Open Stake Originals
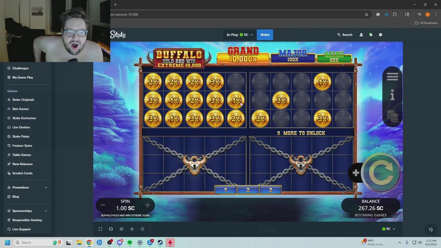Image resolution: width=441 pixels, height=248 pixels. click(23, 100)
